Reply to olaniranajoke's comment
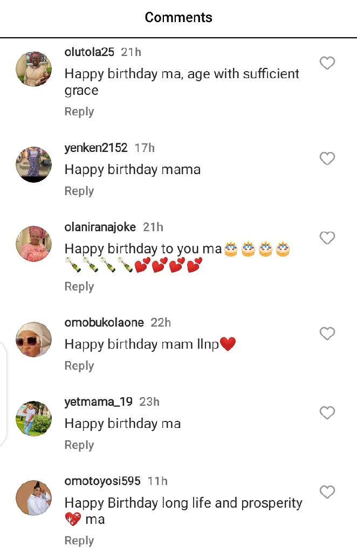 click(x=79, y=287)
